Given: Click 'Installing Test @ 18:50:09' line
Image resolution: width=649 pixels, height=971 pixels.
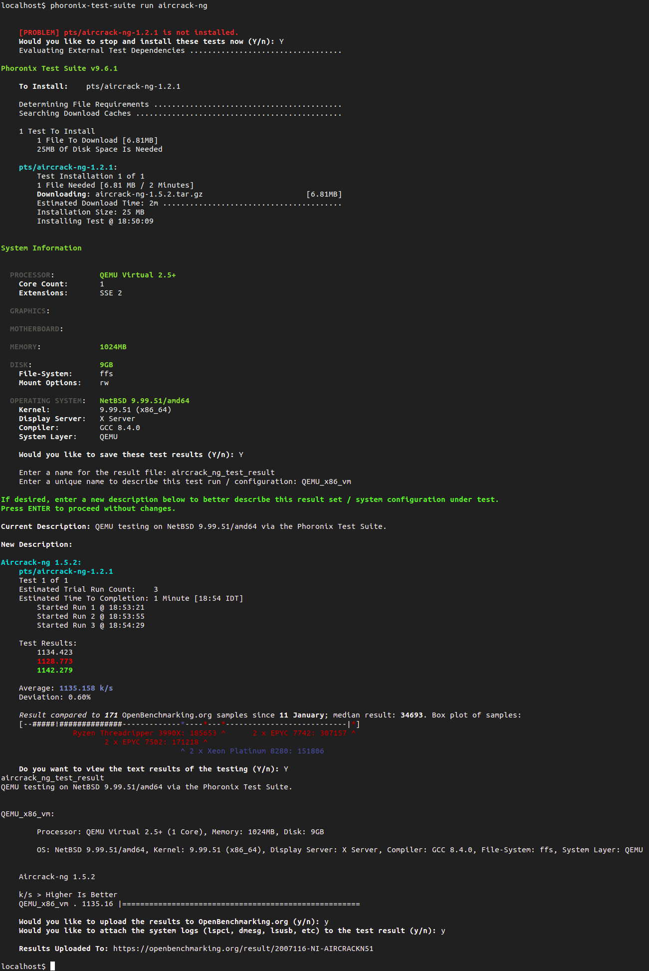Looking at the screenshot, I should (95, 222).
